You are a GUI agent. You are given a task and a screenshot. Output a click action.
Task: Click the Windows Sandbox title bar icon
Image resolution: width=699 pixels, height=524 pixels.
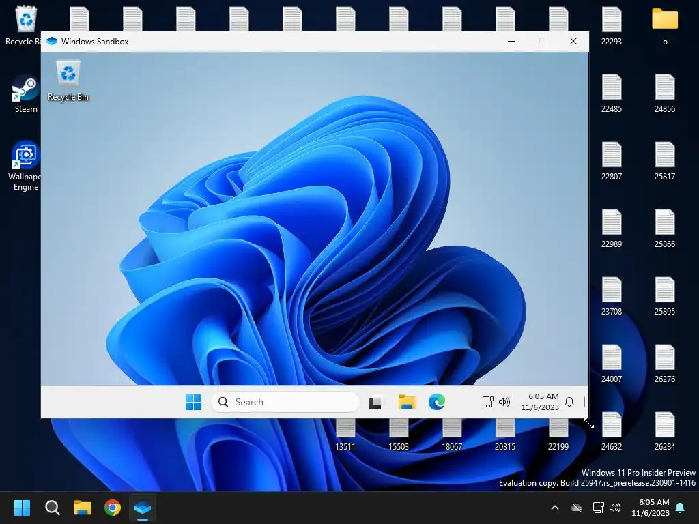tap(52, 41)
